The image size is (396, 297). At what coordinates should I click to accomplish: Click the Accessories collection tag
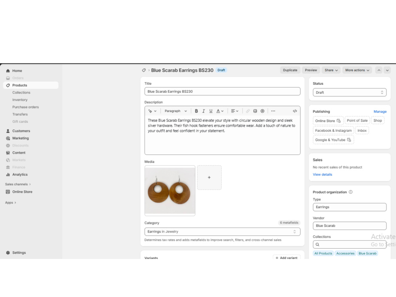coord(345,253)
